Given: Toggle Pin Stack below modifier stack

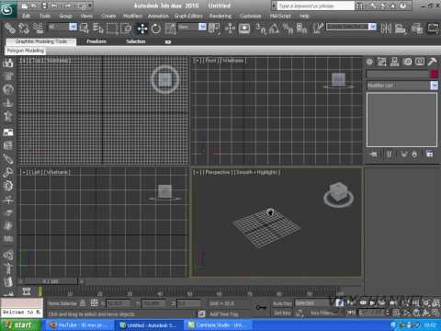Looking at the screenshot, I should point(374,154).
